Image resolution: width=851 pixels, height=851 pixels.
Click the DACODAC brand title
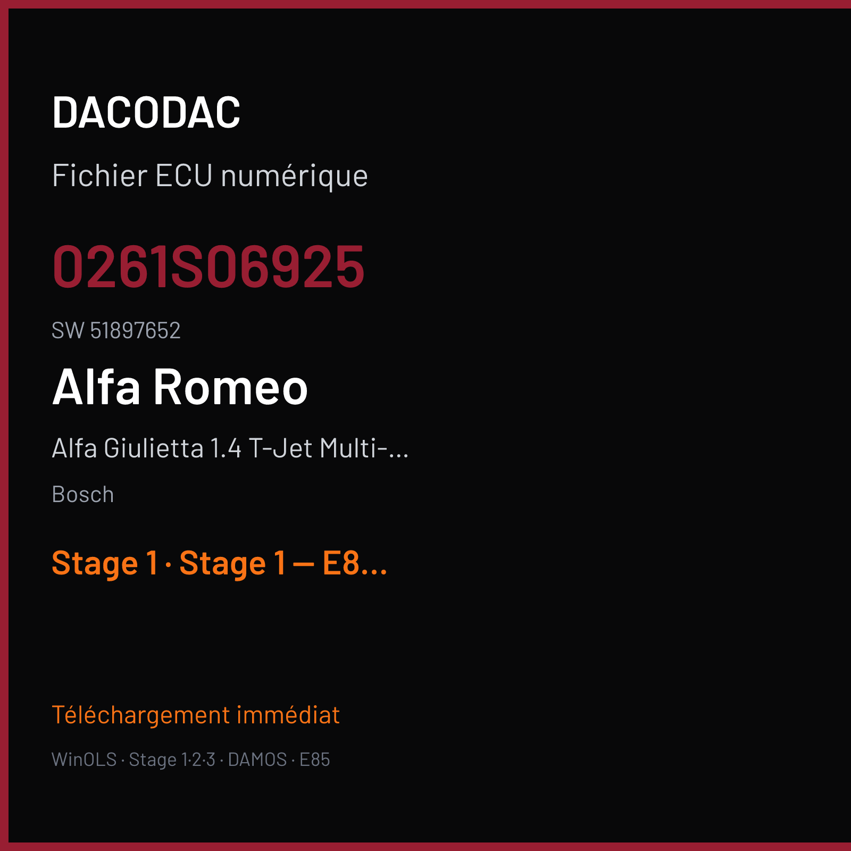pyautogui.click(x=146, y=112)
